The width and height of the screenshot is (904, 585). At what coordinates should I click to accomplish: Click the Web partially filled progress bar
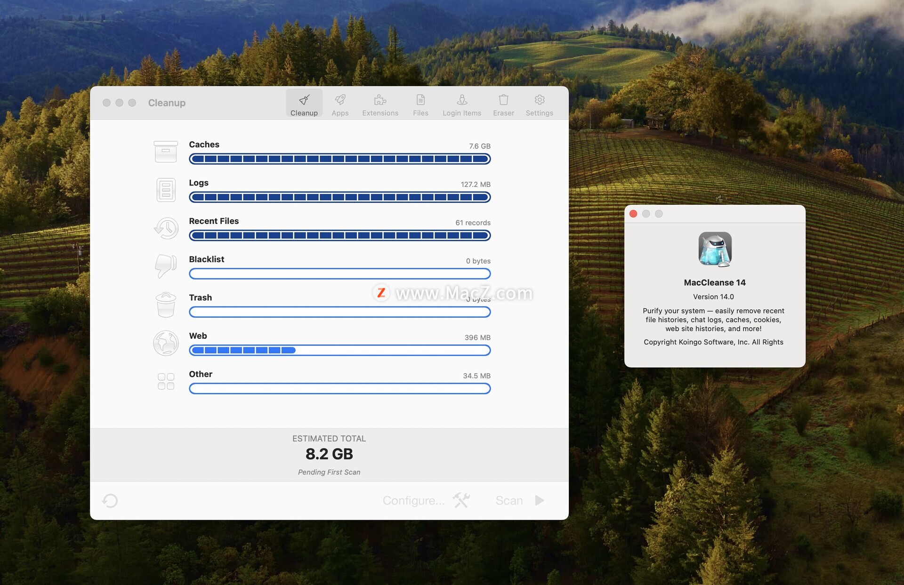340,350
